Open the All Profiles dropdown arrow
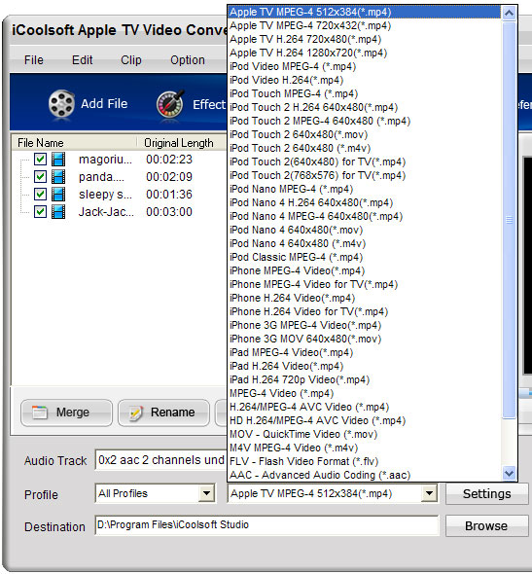532x574 pixels. pyautogui.click(x=207, y=493)
